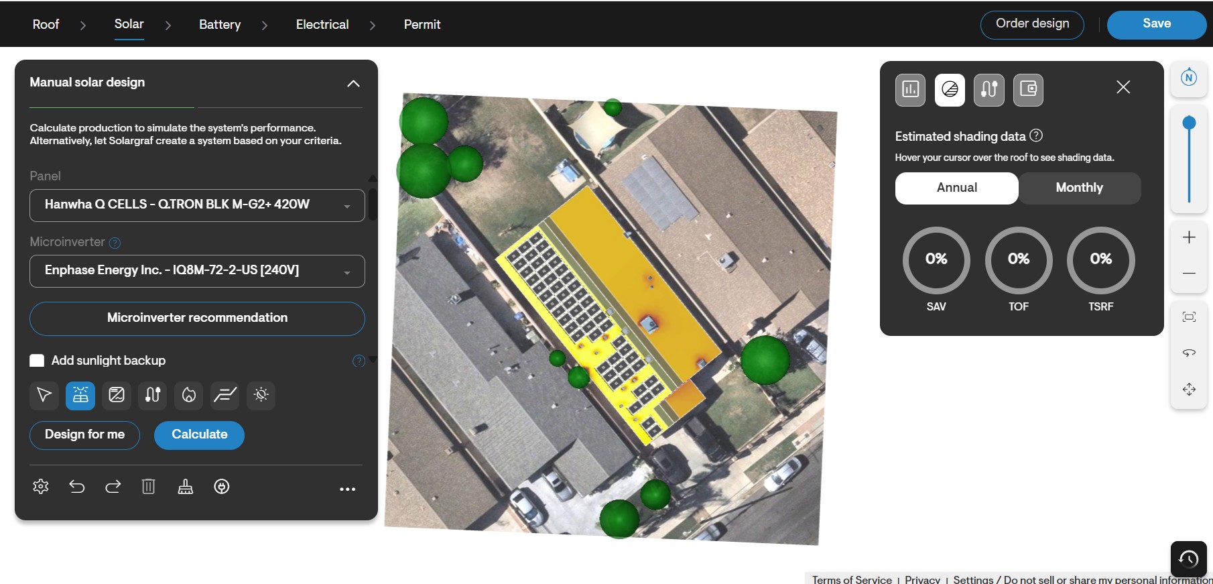Open the Microinverter selection dropdown
Screen dimensions: 1213x584
197,271
